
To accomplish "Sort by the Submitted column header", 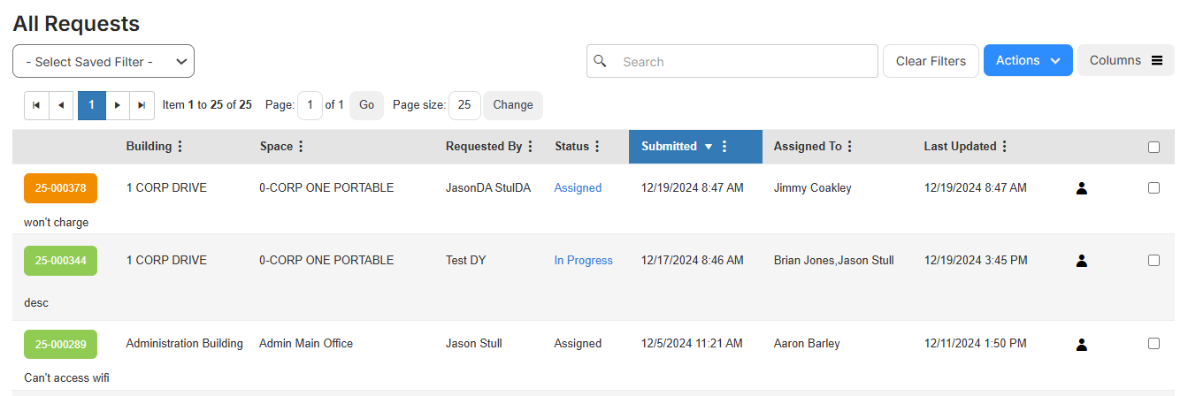I will pos(670,147).
